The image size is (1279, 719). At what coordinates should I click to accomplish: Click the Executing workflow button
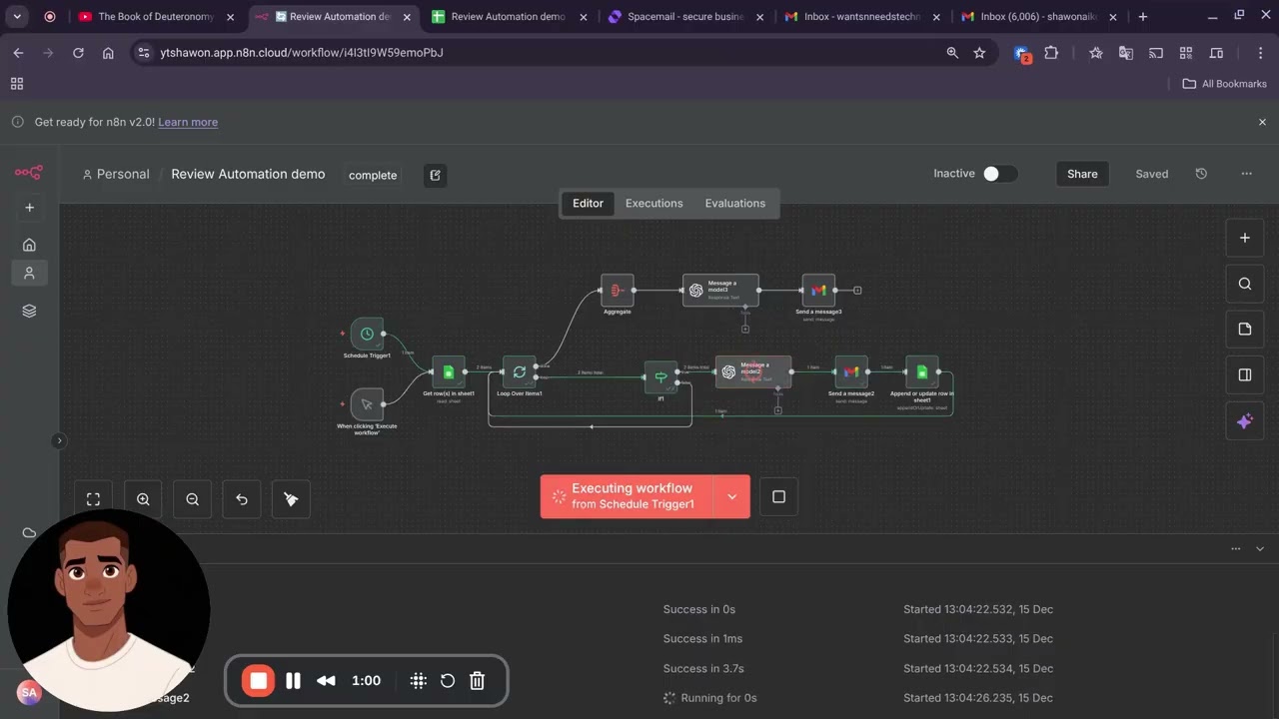click(628, 496)
